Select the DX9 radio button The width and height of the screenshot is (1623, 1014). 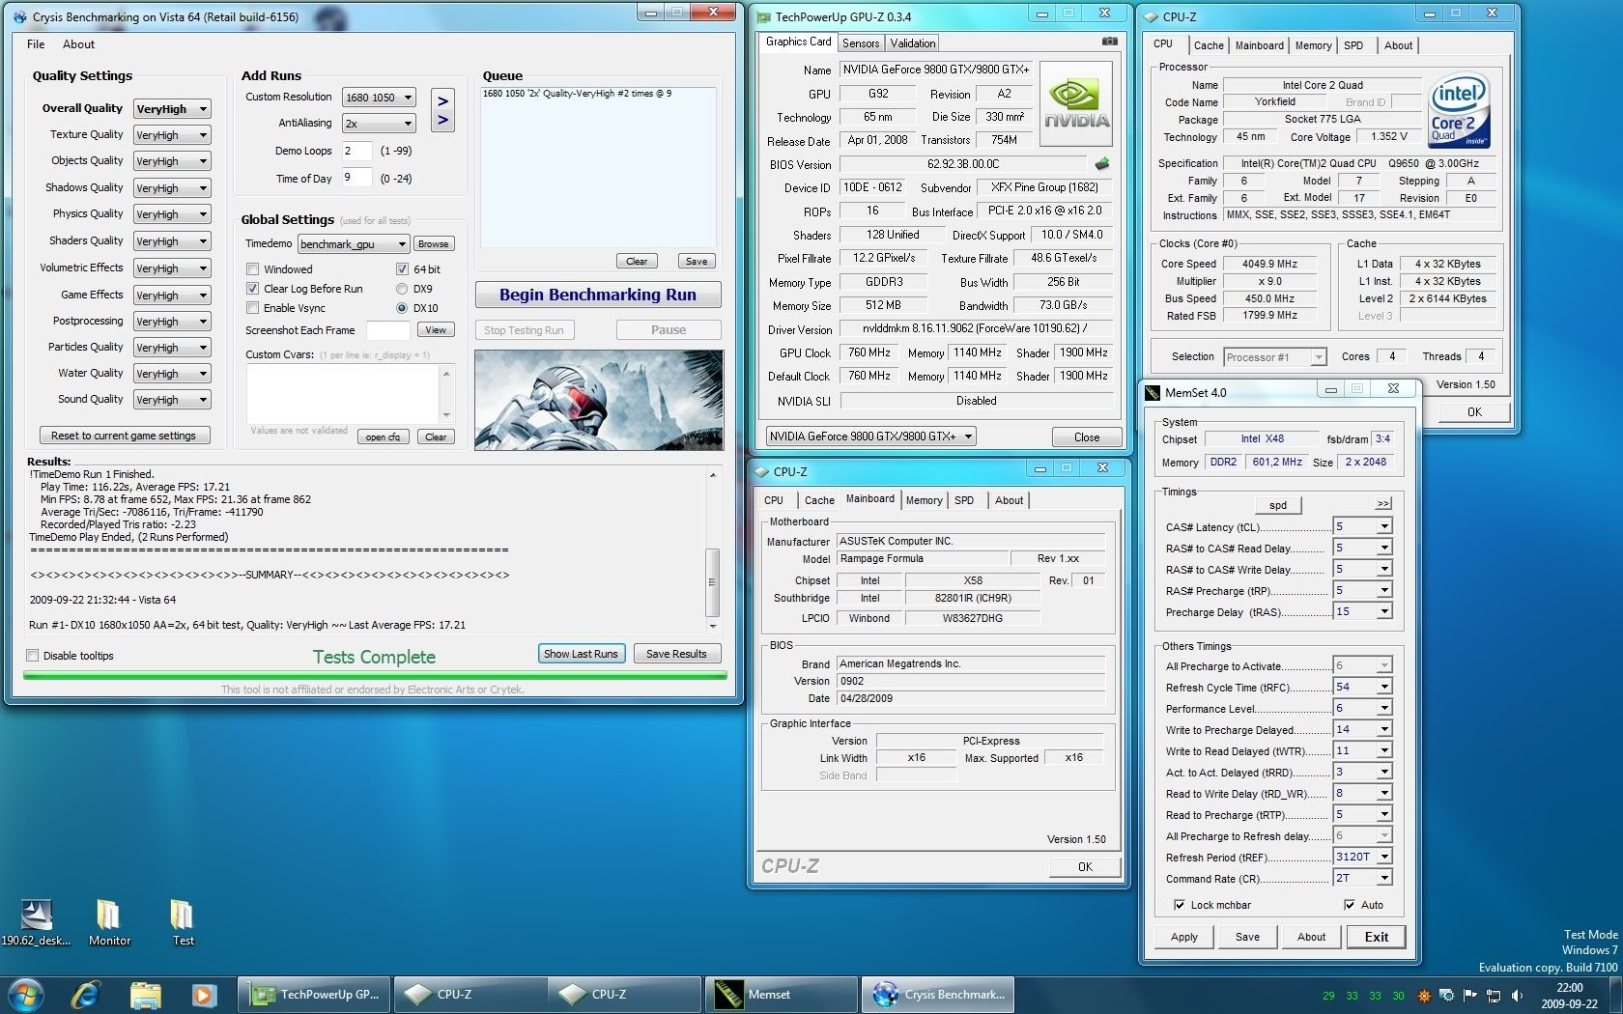[402, 289]
